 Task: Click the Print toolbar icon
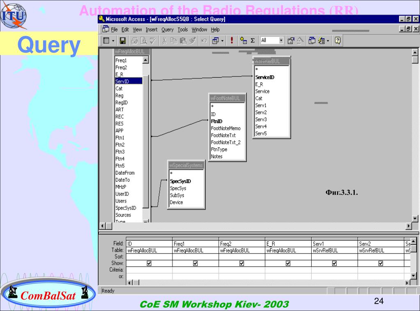click(x=135, y=41)
